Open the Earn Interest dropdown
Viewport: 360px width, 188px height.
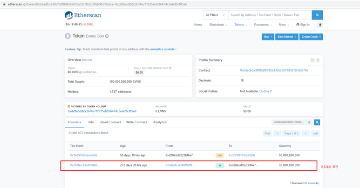pos(287,37)
